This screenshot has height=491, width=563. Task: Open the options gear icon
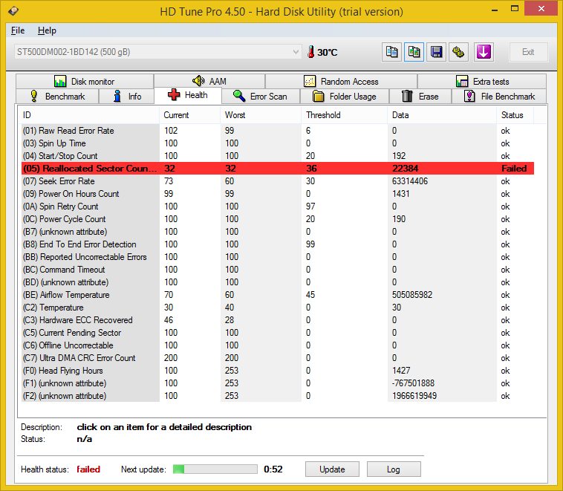pyautogui.click(x=458, y=52)
